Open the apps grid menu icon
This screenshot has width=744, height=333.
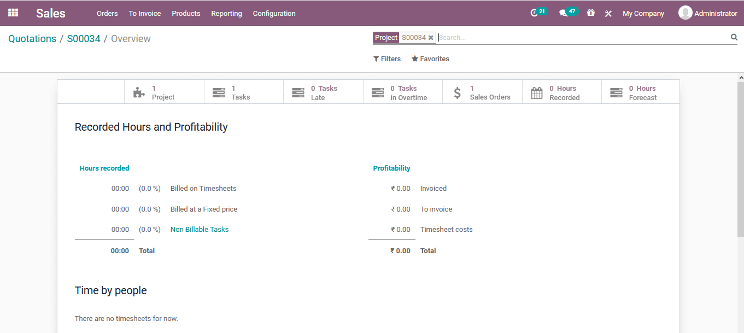click(x=13, y=13)
